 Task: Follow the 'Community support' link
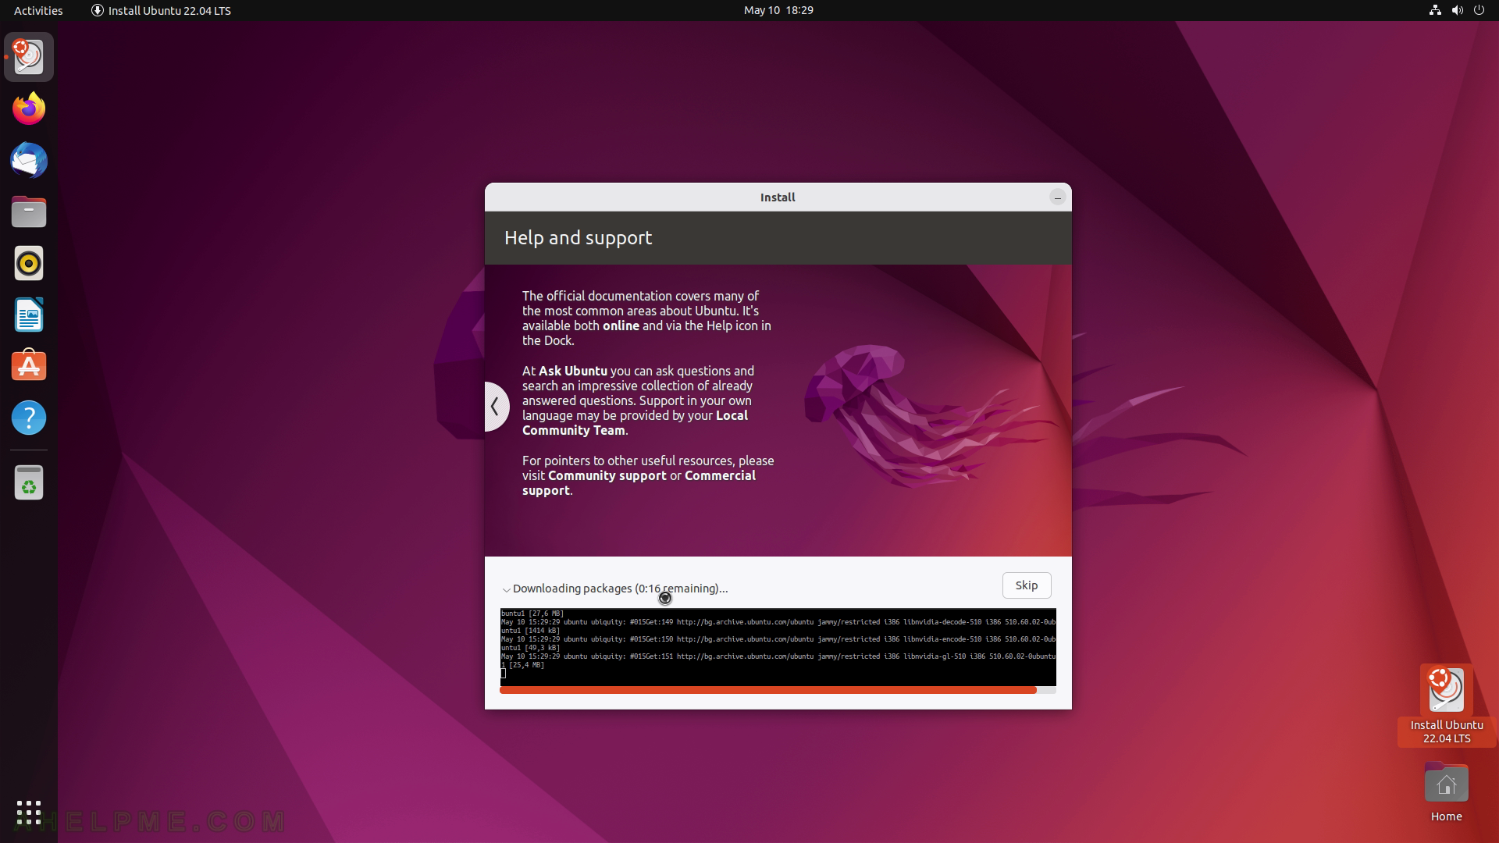pos(607,475)
